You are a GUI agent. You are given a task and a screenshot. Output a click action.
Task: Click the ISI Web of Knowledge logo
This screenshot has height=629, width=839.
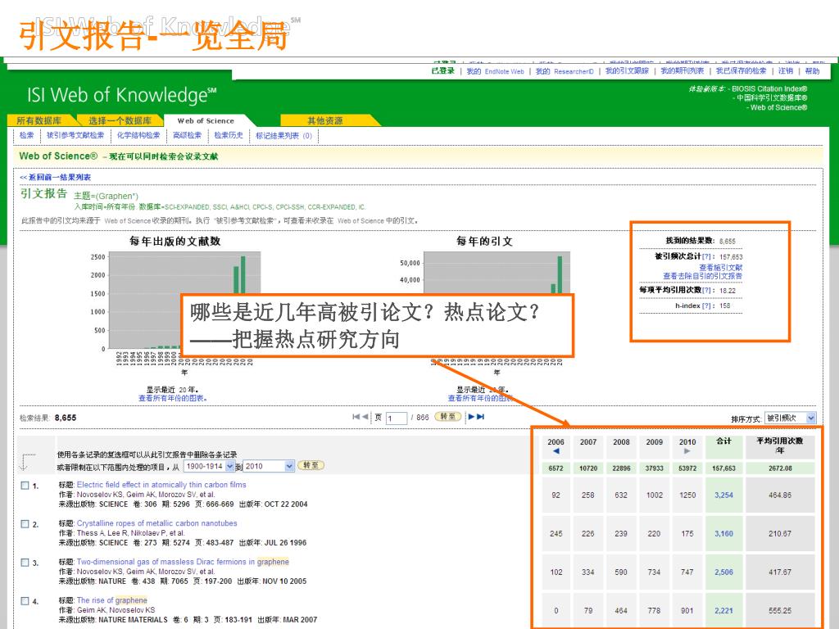pos(122,95)
